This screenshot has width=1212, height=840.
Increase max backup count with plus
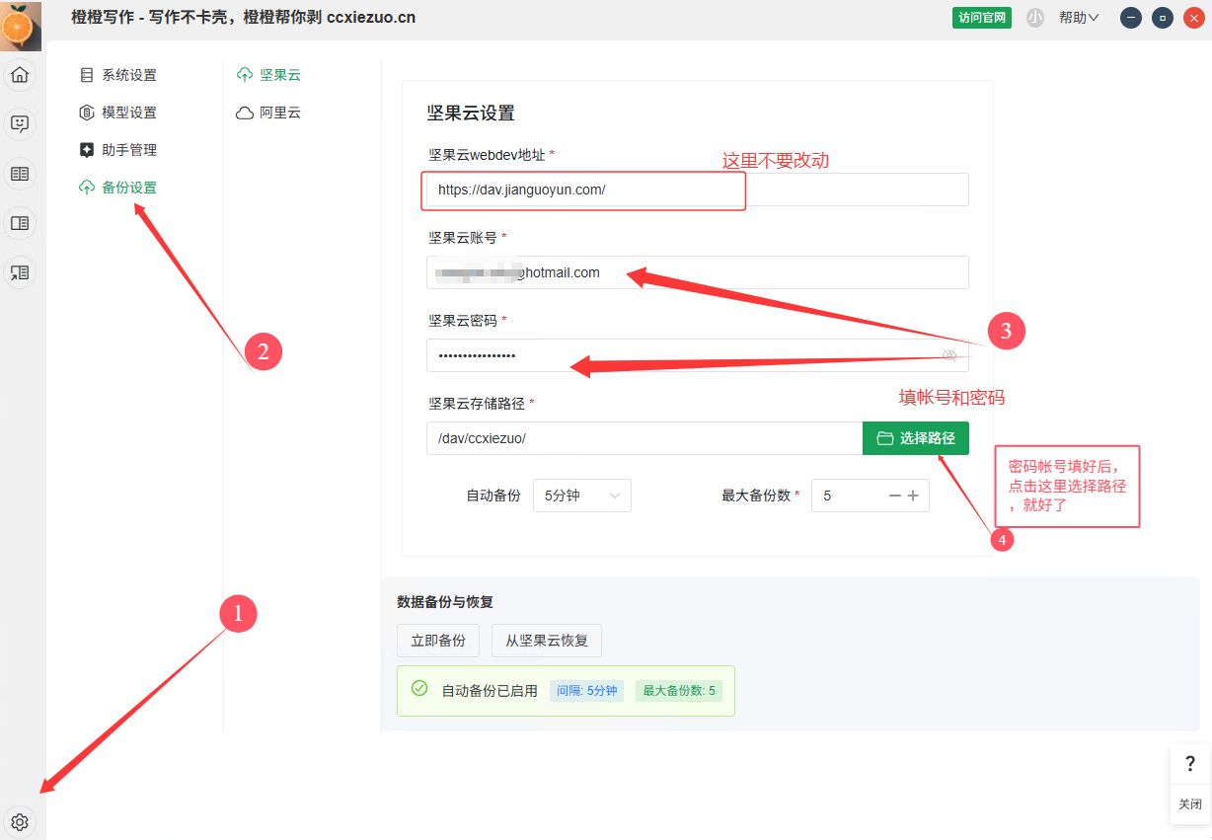pyautogui.click(x=913, y=496)
